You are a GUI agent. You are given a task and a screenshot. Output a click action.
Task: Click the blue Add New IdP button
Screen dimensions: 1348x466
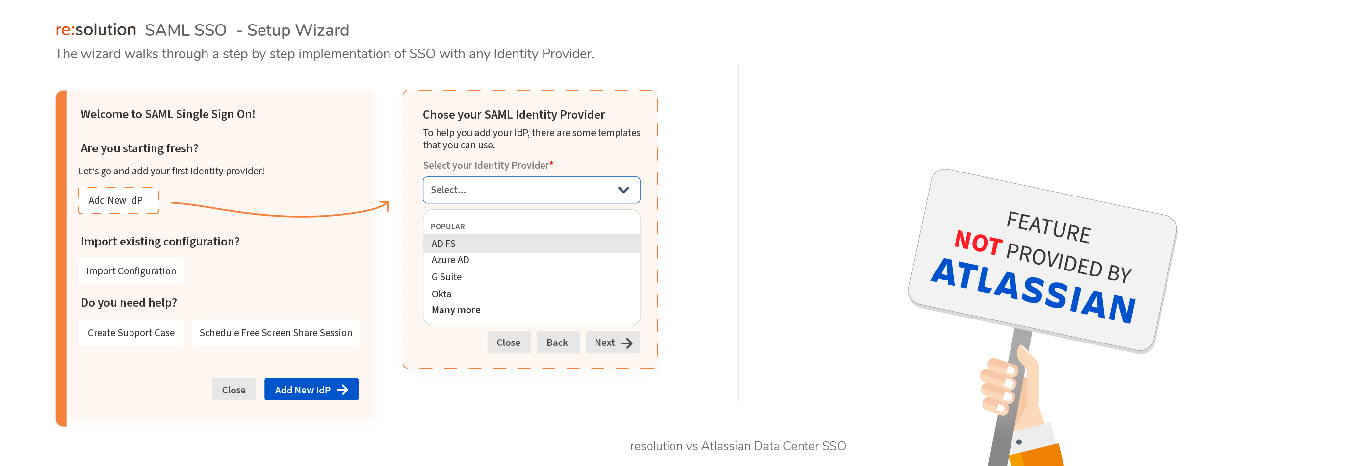coord(311,390)
